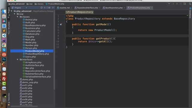Click the Project panel horizontal scrollbar

(24, 106)
